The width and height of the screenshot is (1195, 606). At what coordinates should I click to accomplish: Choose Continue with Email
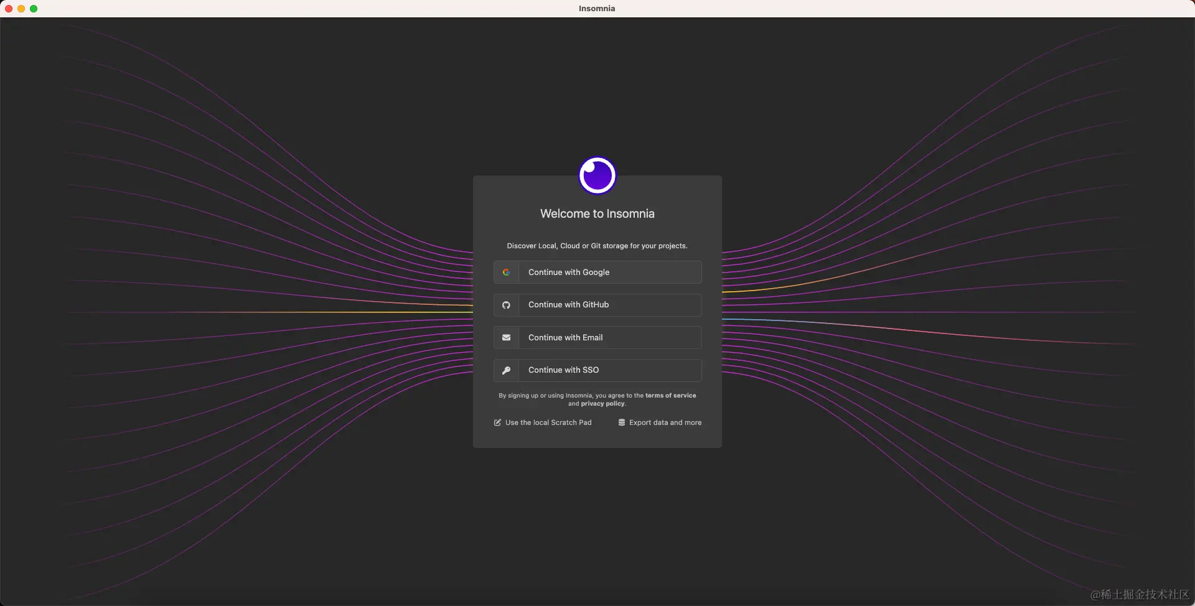point(597,338)
